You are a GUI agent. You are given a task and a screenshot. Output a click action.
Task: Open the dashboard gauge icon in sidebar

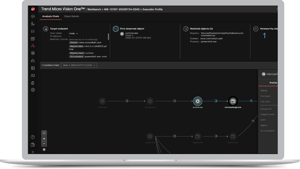[x=33, y=16]
